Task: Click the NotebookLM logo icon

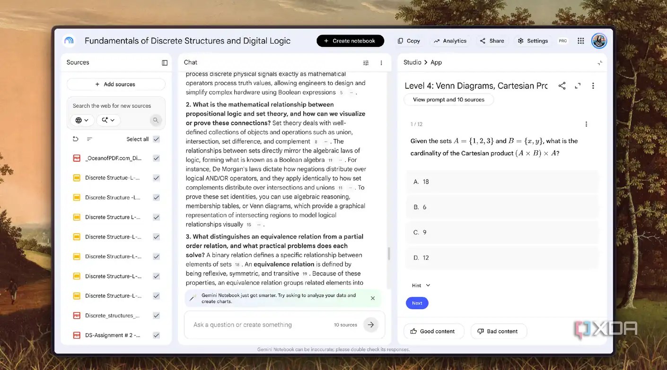Action: [69, 41]
